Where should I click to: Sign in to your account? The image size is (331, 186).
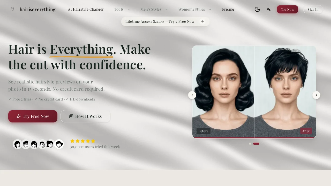coord(313,9)
